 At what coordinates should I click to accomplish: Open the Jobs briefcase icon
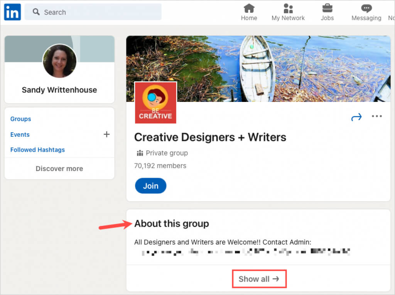click(327, 8)
